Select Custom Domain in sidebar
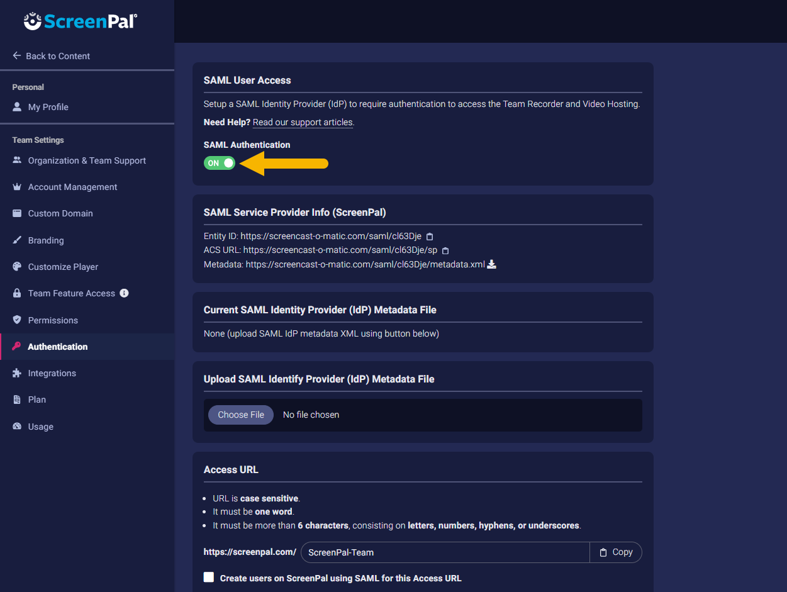The image size is (787, 592). 60,213
